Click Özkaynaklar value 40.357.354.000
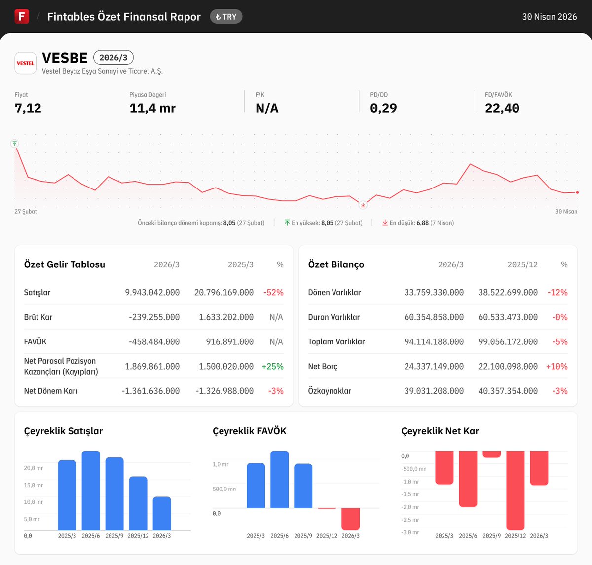 (508, 391)
